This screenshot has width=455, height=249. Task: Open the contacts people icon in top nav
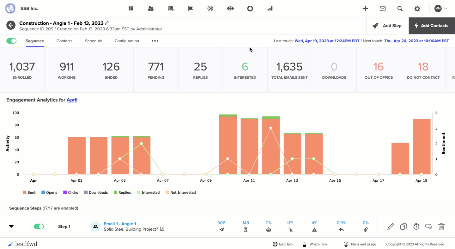tap(151, 9)
